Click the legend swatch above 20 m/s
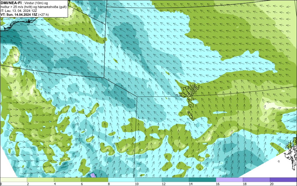Viewport: 297px width, 186px height. (283, 179)
